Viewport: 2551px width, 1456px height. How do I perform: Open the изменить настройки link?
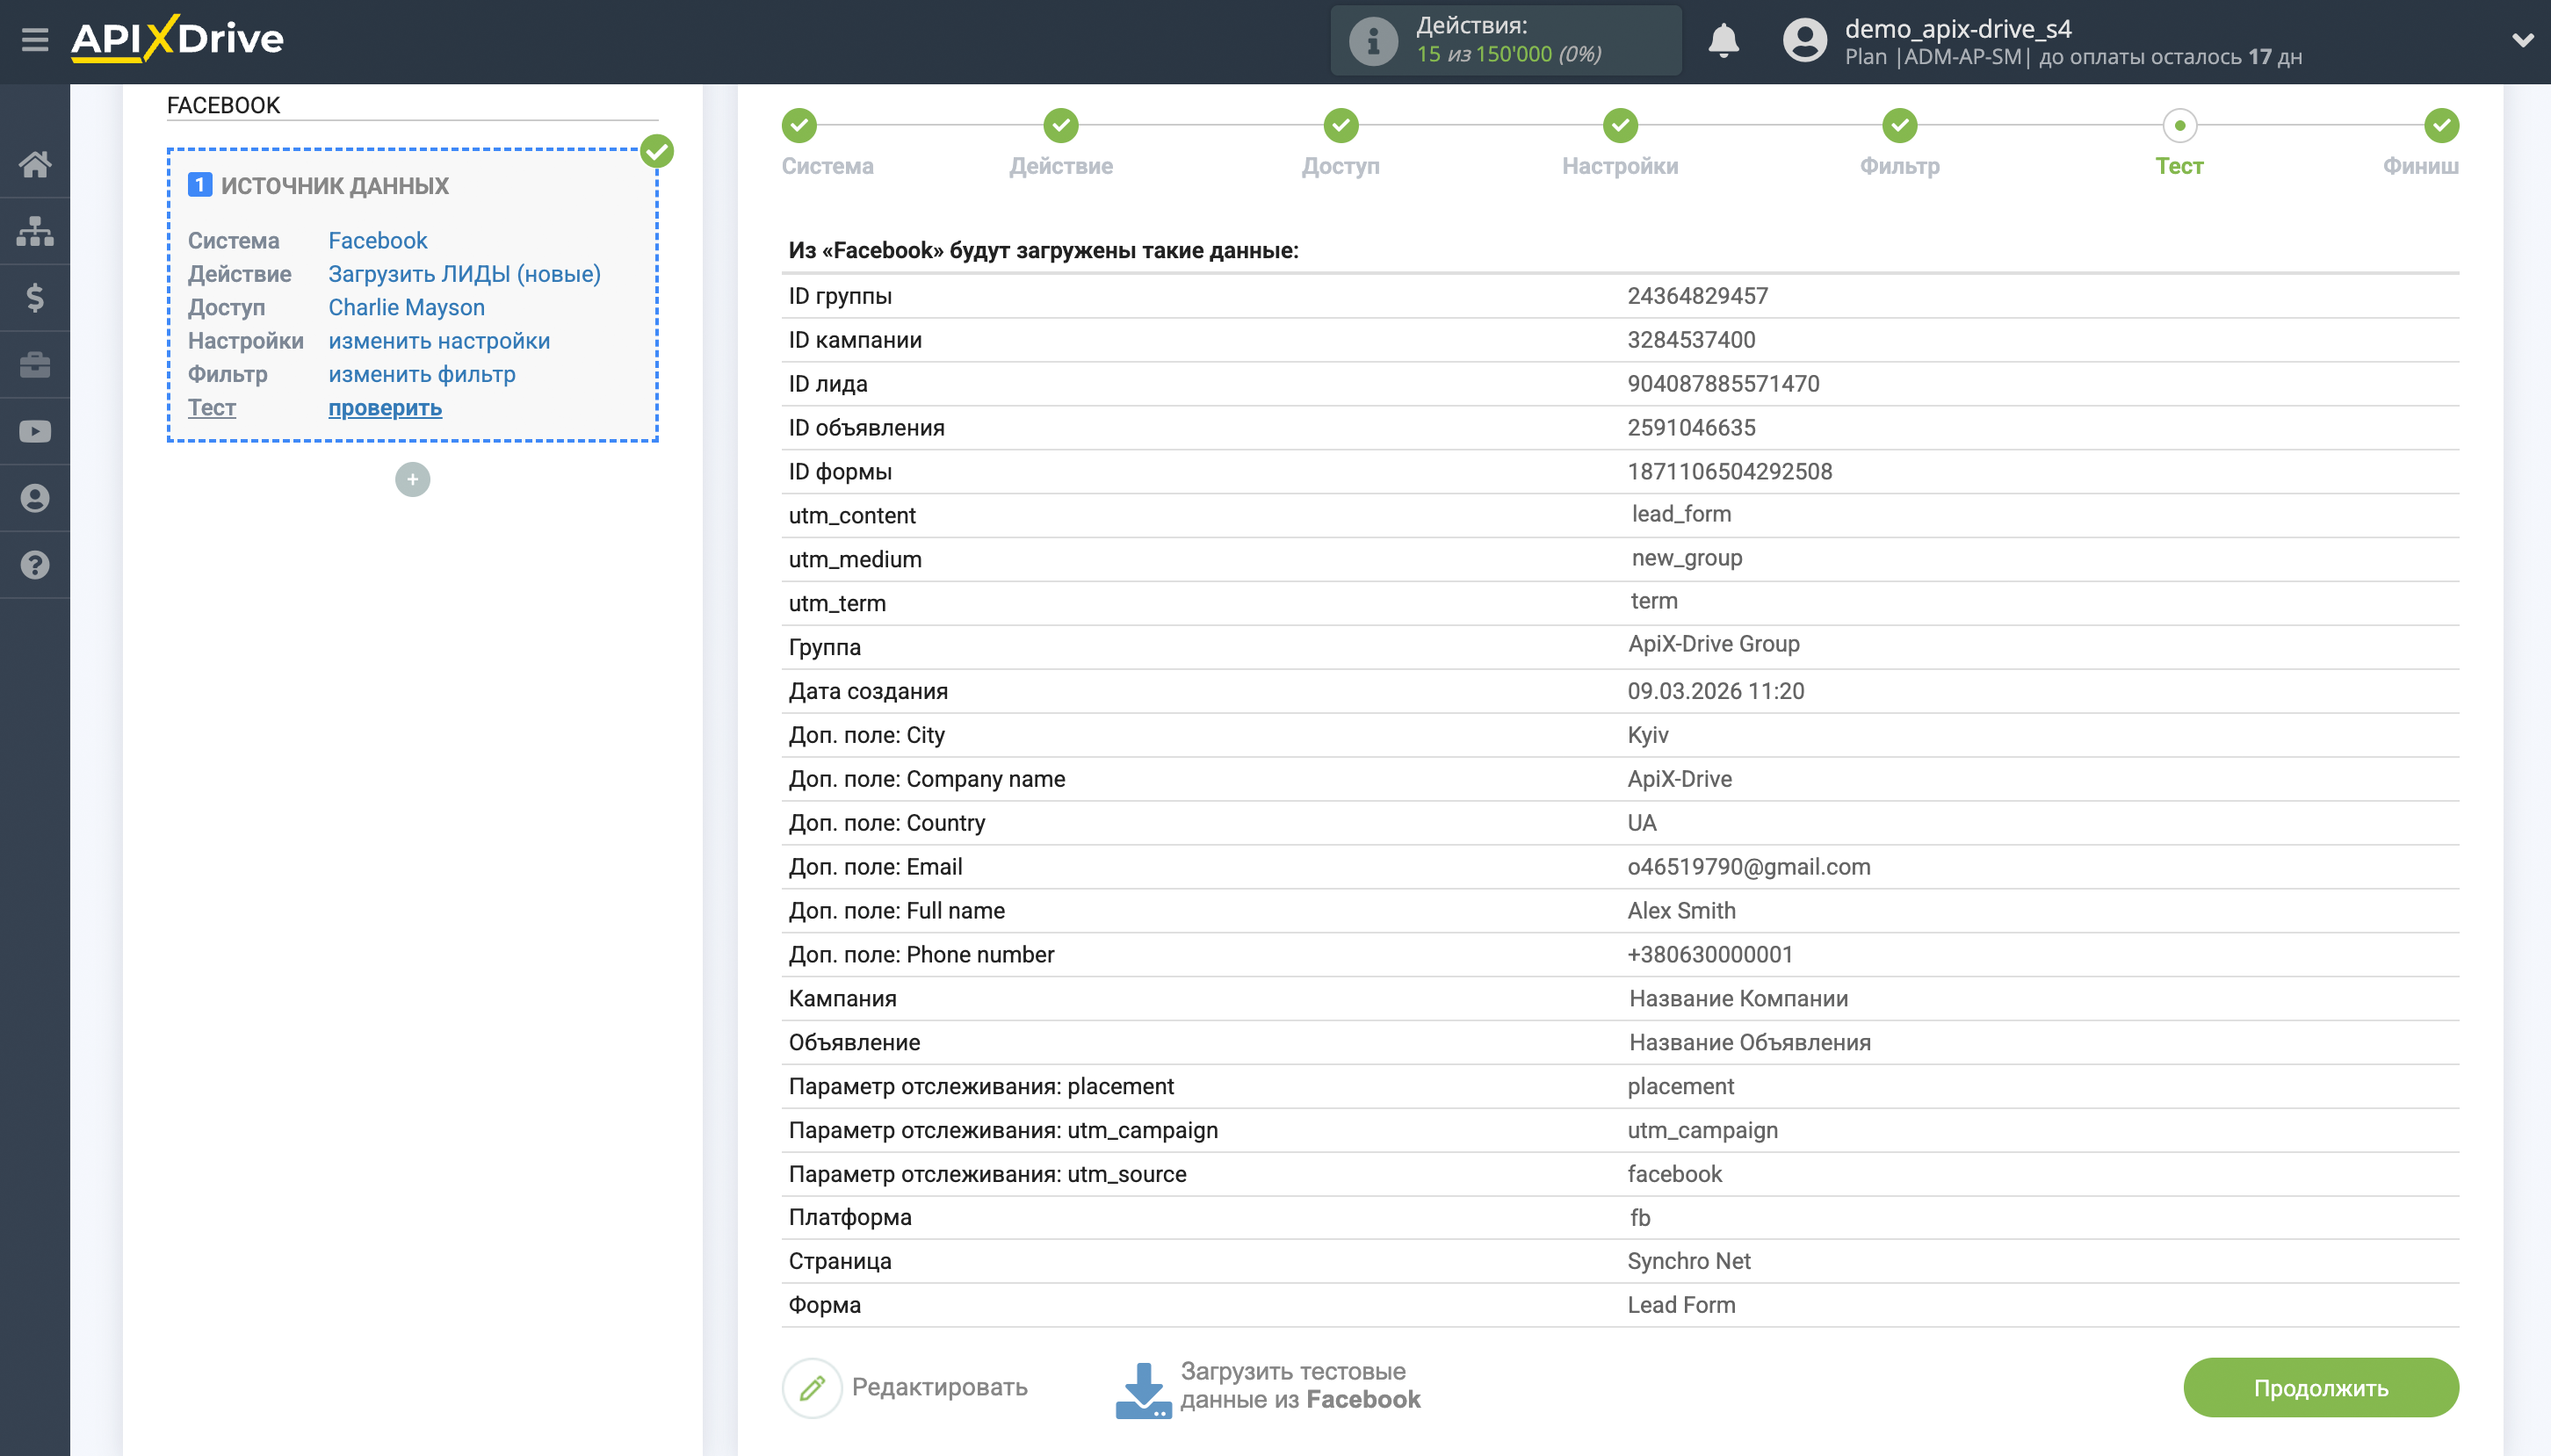pyautogui.click(x=439, y=341)
